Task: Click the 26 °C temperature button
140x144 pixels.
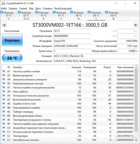Action: coord(12,58)
